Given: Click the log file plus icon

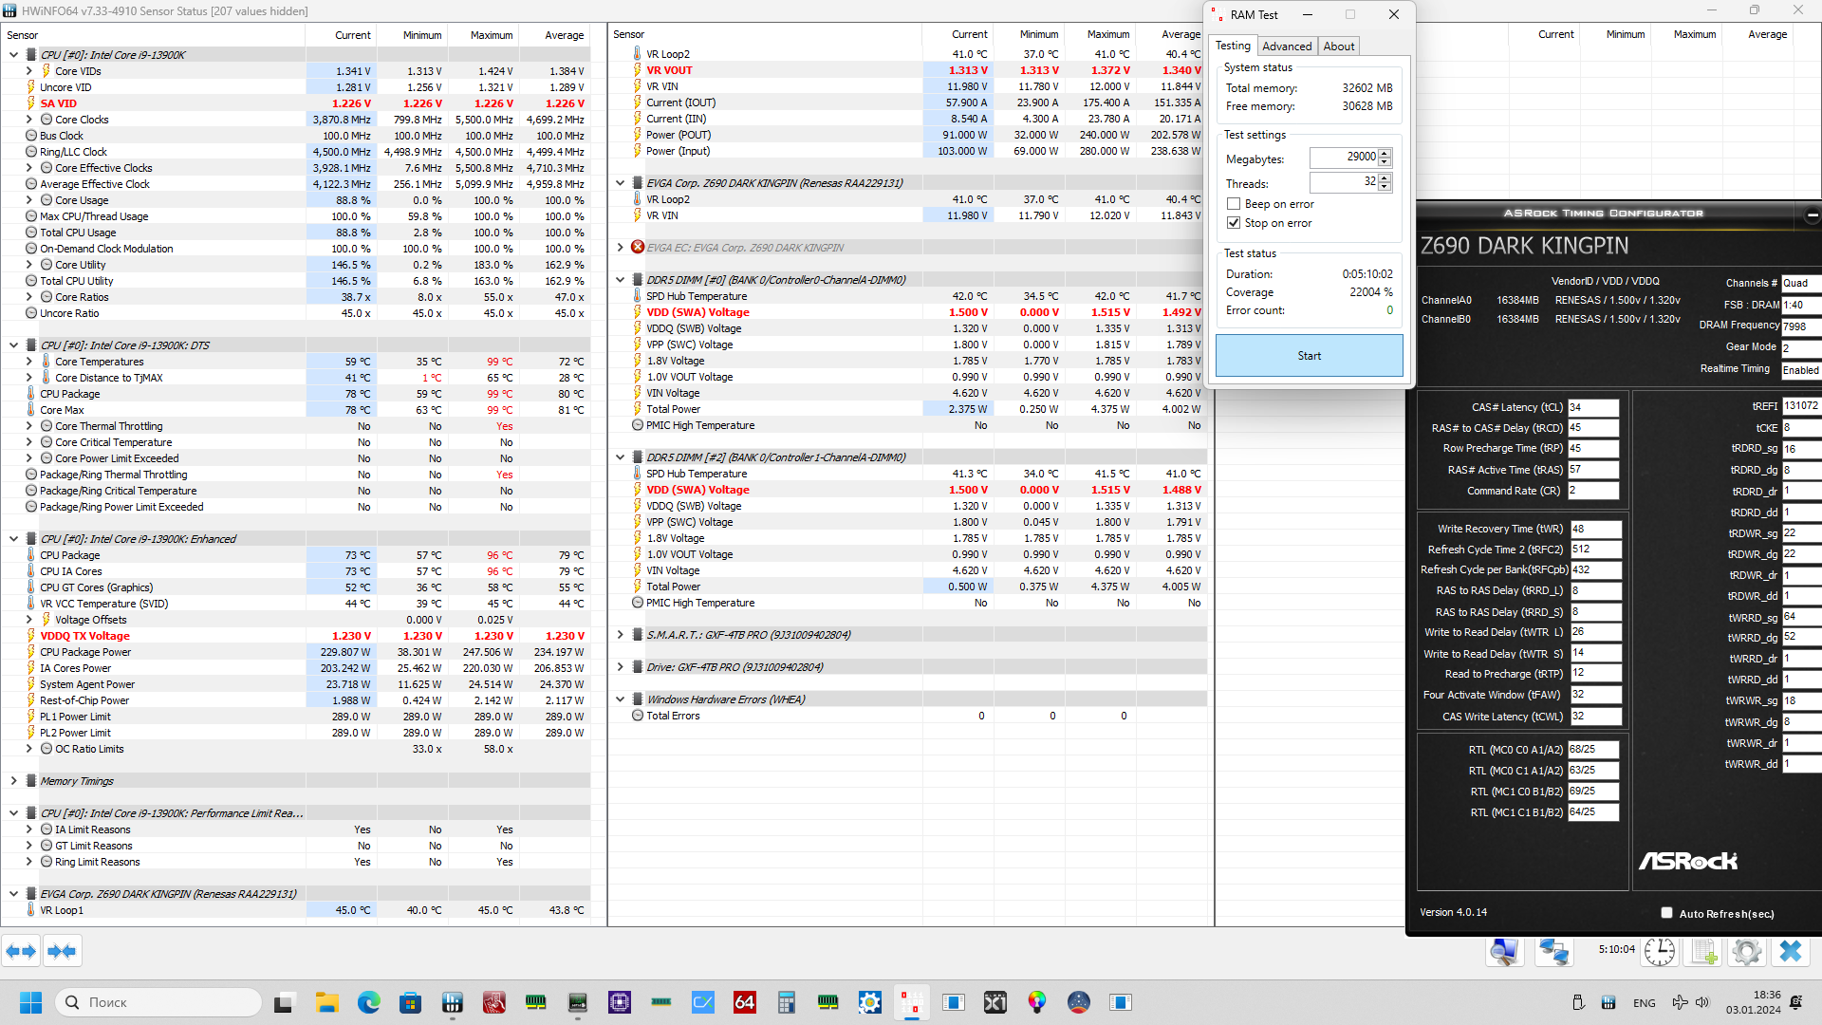Looking at the screenshot, I should [1703, 951].
